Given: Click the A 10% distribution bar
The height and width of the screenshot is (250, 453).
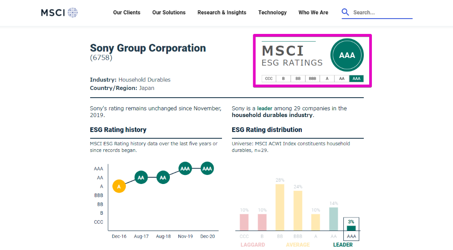Looking at the screenshot, I should (315, 222).
